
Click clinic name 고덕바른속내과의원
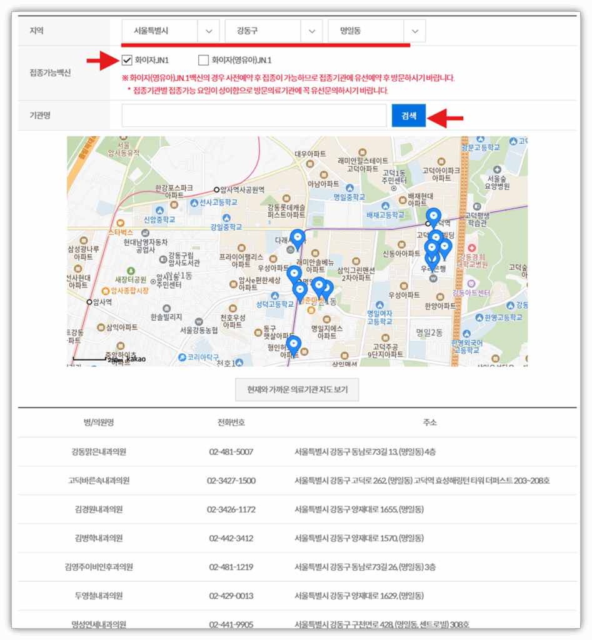(x=99, y=481)
